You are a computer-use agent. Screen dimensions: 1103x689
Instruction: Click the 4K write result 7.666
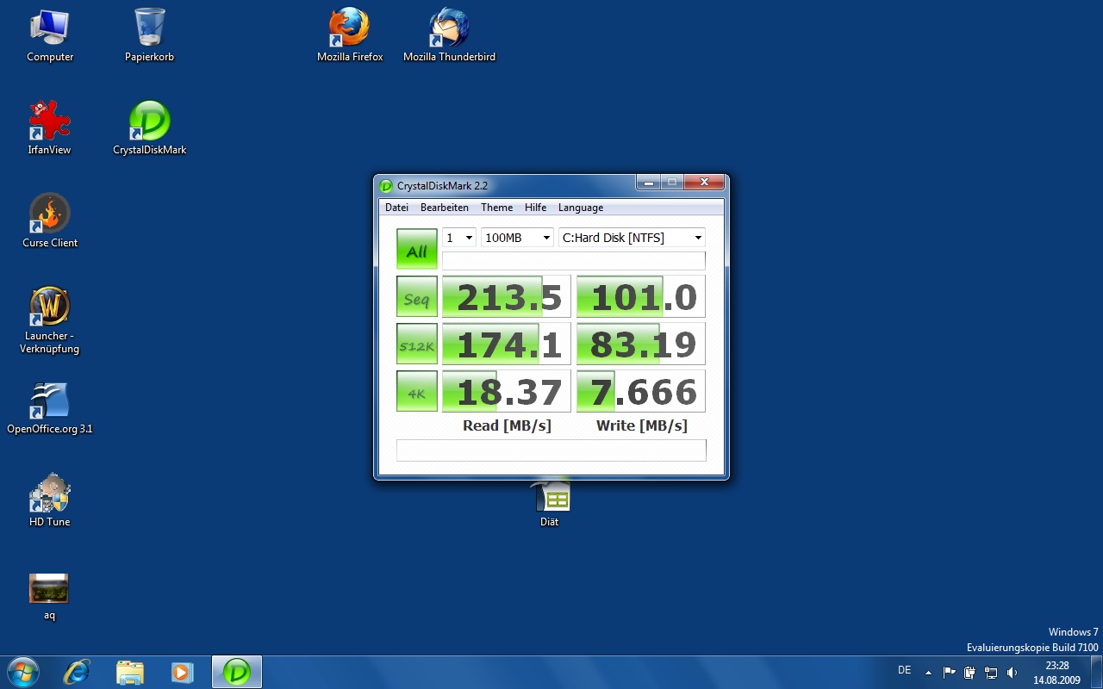[x=641, y=391]
